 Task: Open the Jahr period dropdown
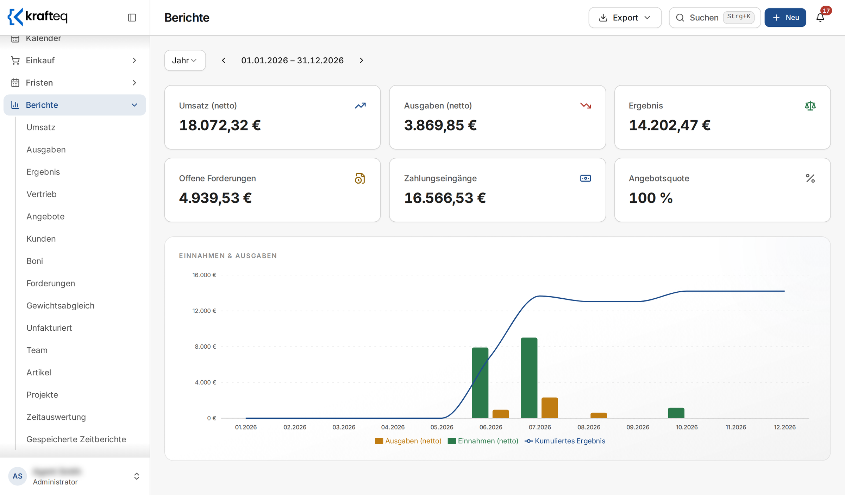pos(185,61)
